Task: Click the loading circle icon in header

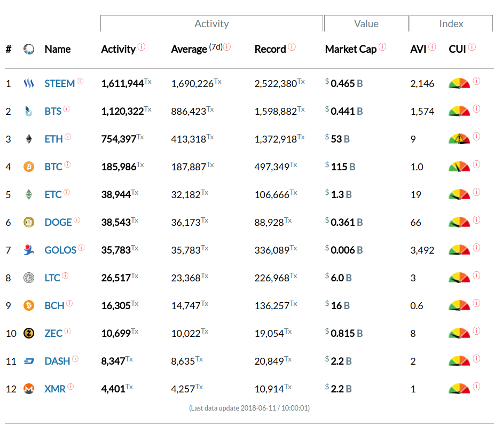Action: click(29, 49)
